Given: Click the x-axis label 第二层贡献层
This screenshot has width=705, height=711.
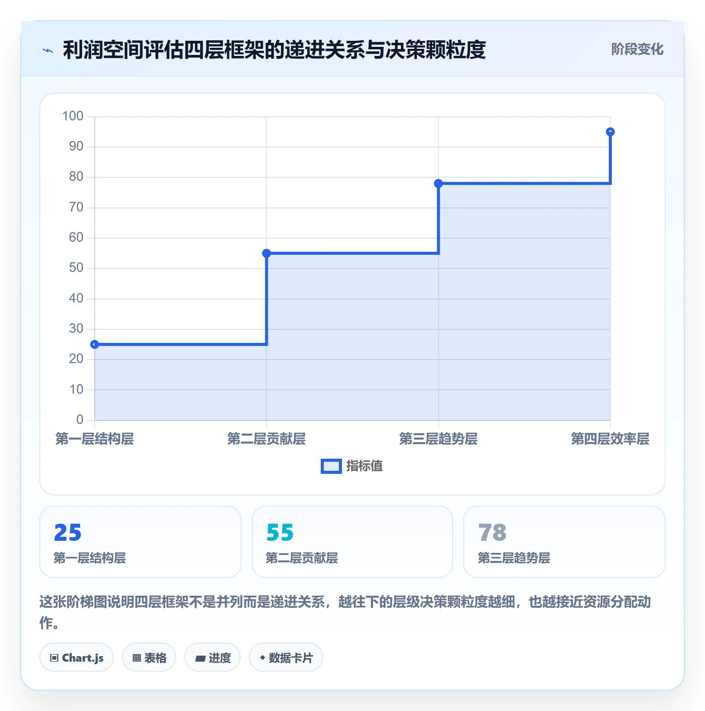Looking at the screenshot, I should pos(266,439).
